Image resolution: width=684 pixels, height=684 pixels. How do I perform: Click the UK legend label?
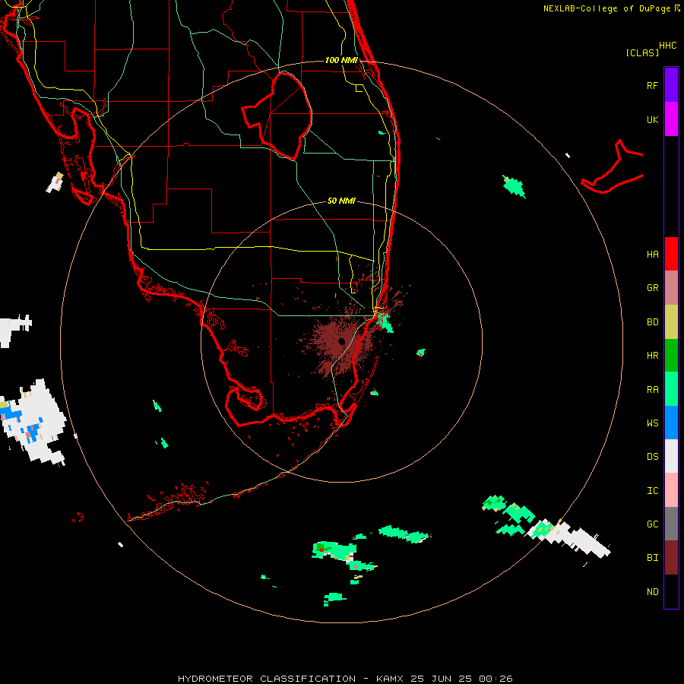pos(652,119)
